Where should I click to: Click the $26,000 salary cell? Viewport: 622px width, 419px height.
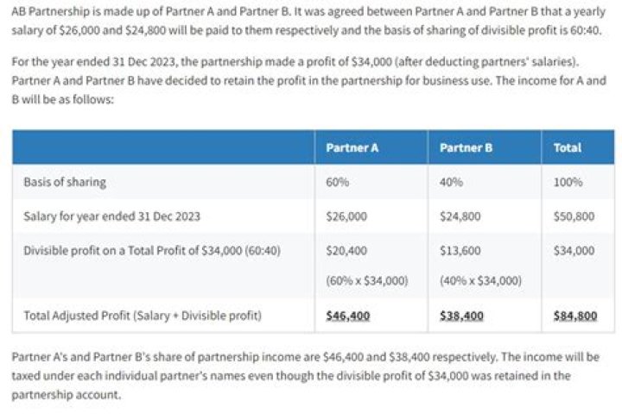pos(346,216)
